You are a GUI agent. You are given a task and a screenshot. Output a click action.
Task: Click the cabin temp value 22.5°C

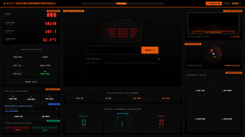[49, 40]
